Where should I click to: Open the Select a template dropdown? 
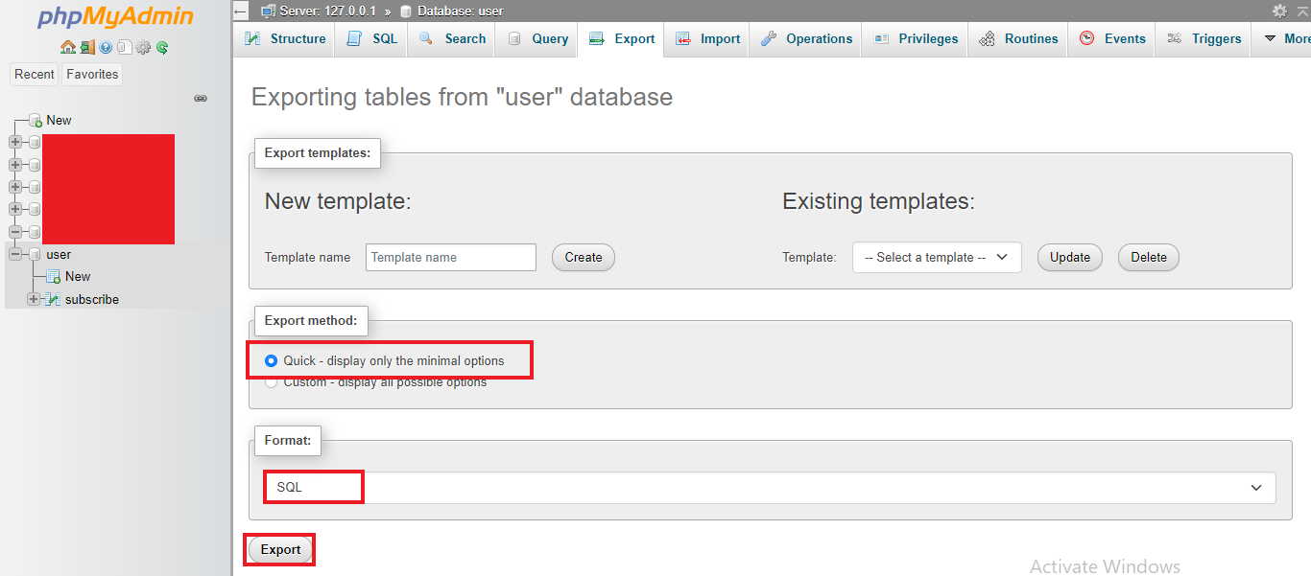(x=936, y=257)
